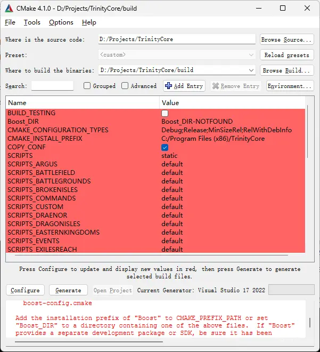Open the Environment settings button
This screenshot has height=352, width=320.
pos(290,86)
